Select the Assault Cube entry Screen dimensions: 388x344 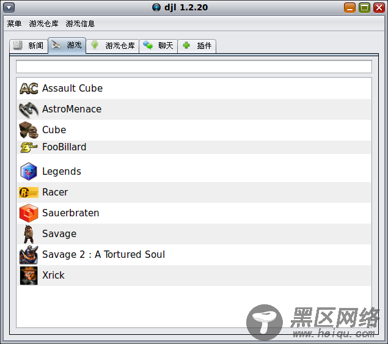point(194,89)
